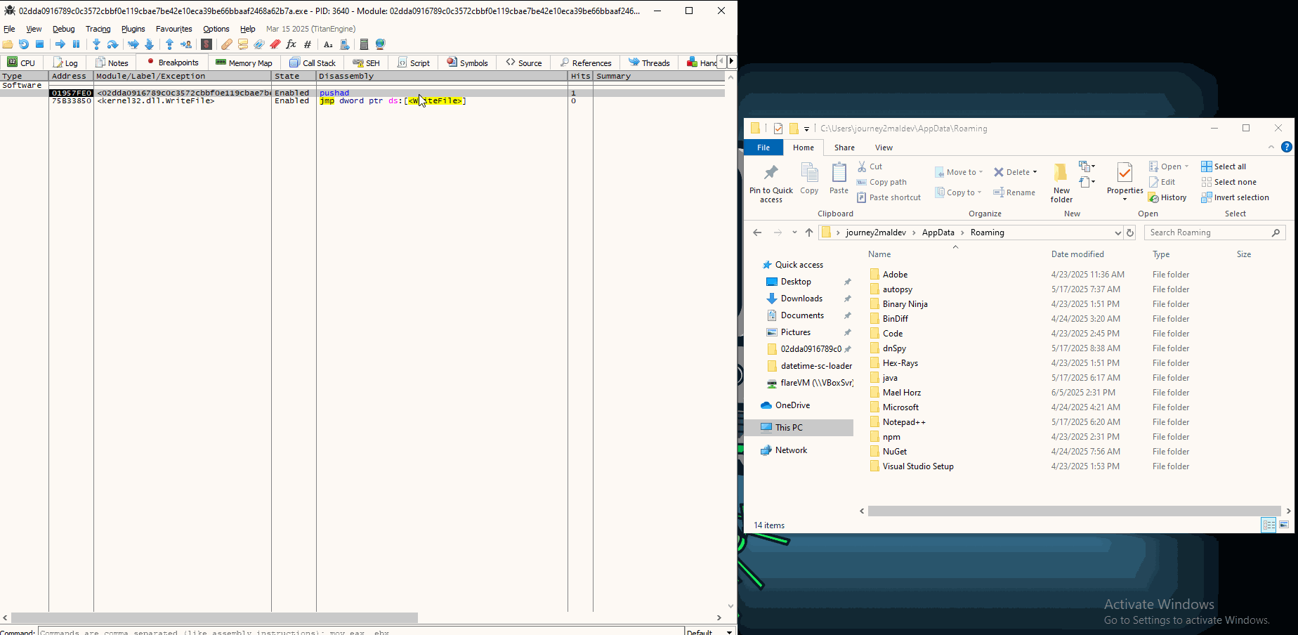
Task: Switch Explorer to large icons view layout
Action: [1284, 525]
